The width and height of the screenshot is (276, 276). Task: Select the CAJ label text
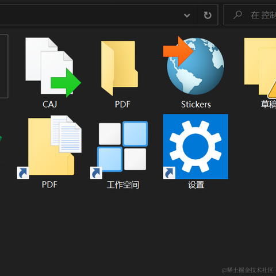50,105
